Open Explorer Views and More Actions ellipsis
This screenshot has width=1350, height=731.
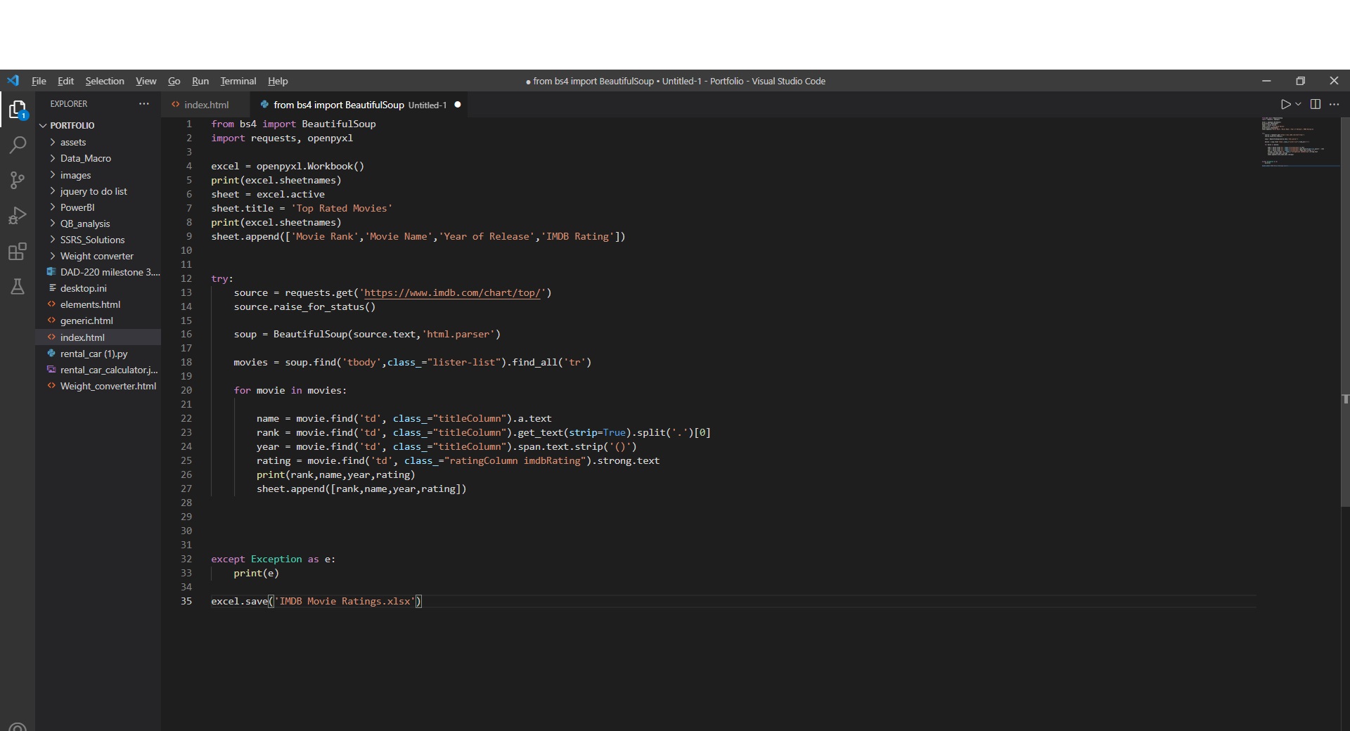click(144, 103)
